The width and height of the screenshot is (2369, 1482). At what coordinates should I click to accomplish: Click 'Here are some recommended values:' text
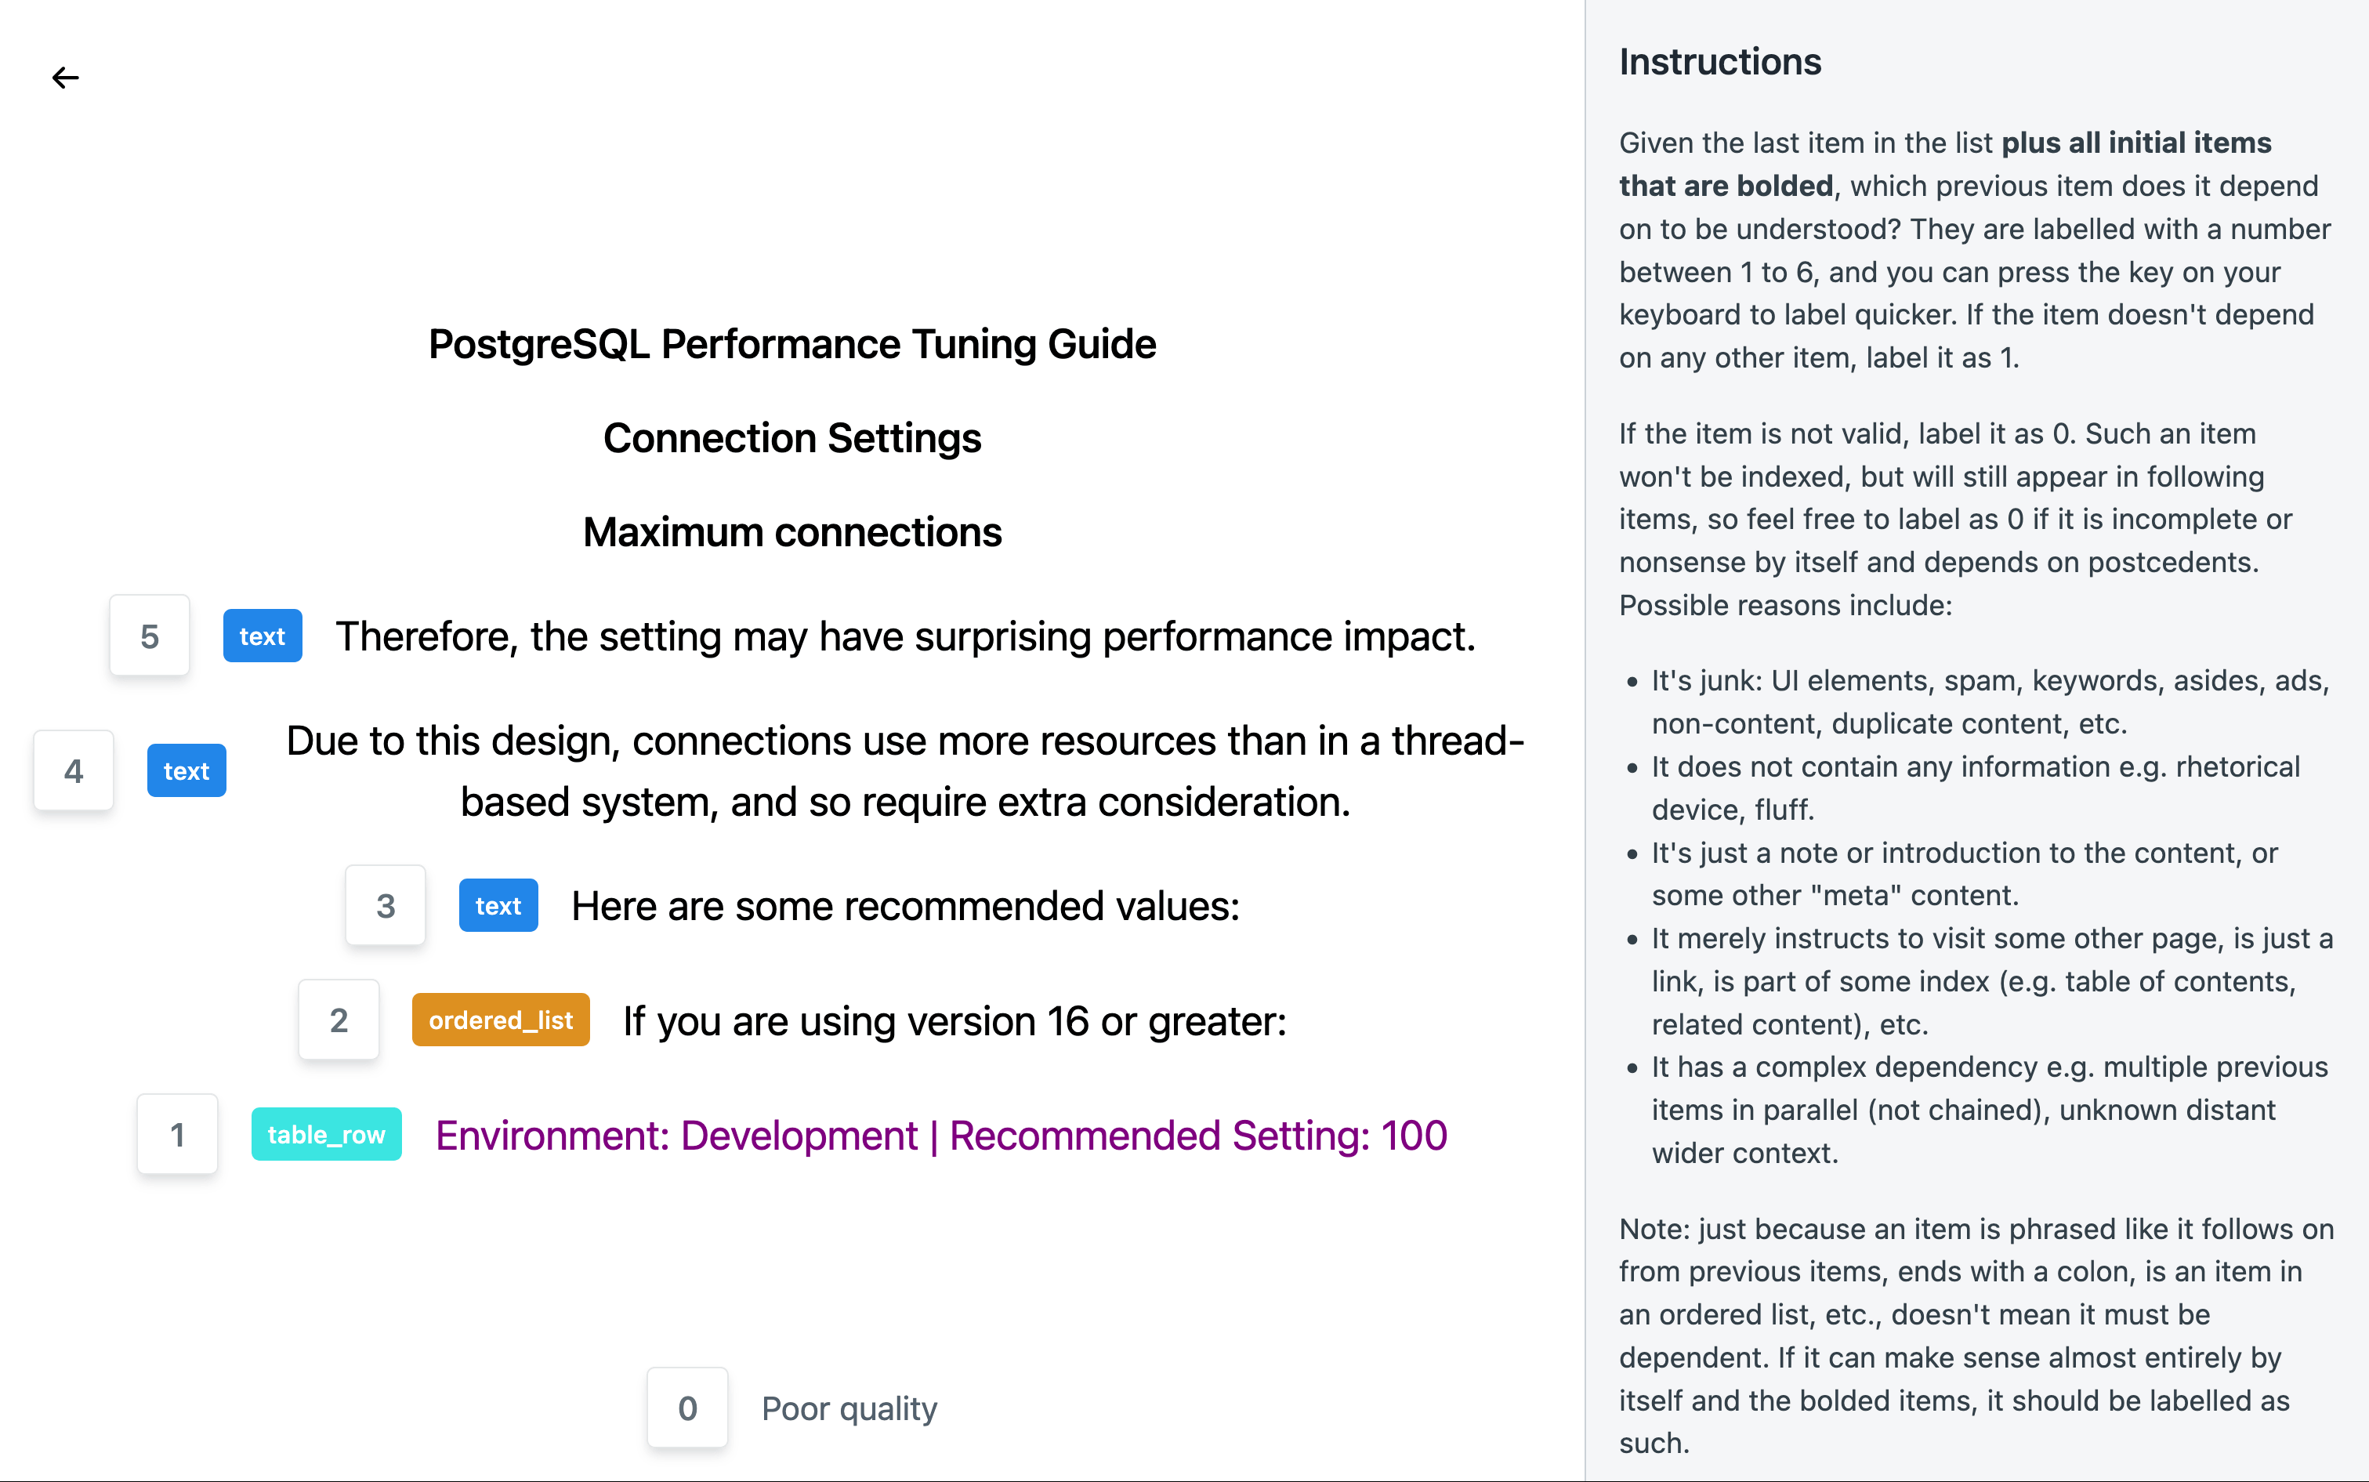(x=906, y=906)
